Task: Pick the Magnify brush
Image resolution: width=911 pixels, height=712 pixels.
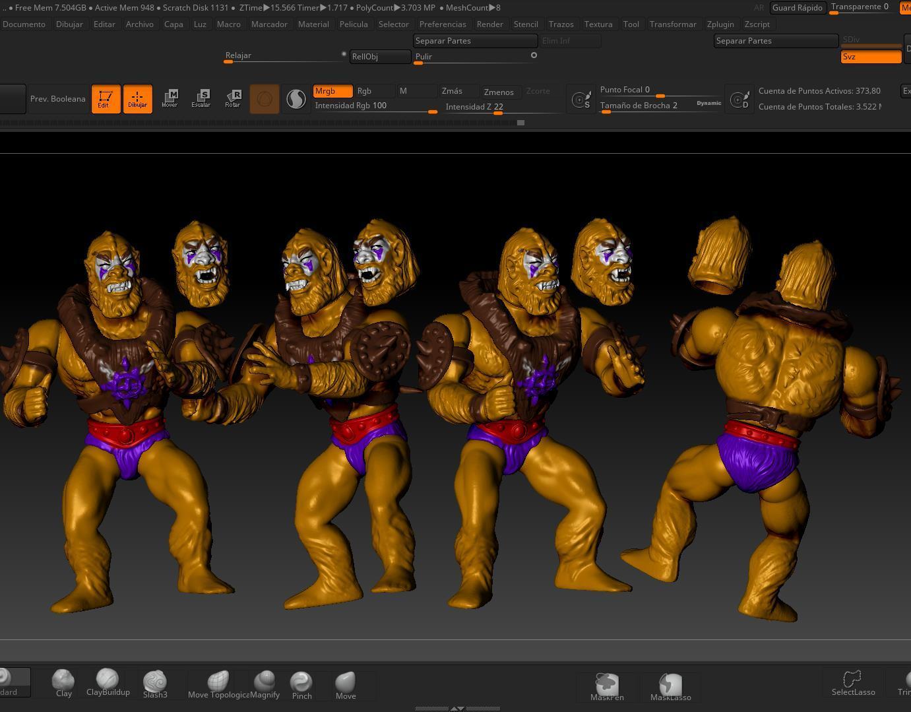Action: [x=265, y=681]
